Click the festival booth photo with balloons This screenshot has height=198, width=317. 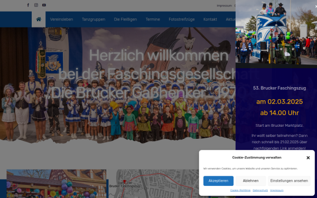point(57,184)
